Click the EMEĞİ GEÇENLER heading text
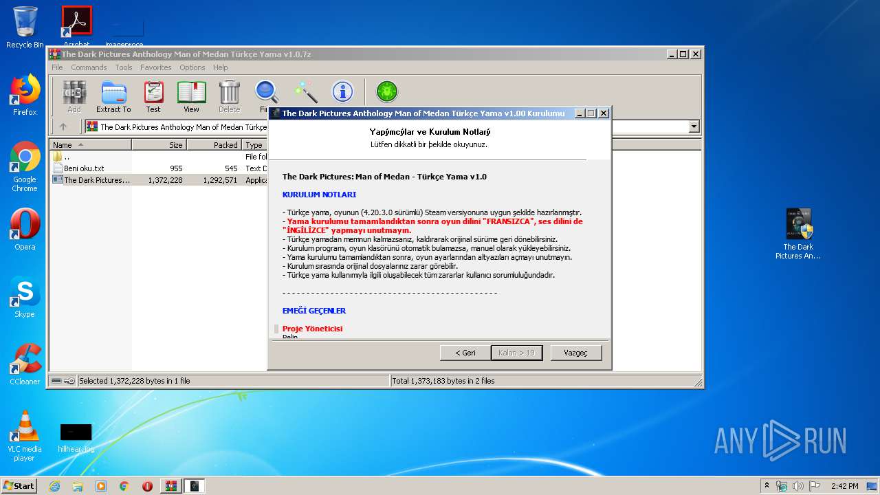 point(314,311)
